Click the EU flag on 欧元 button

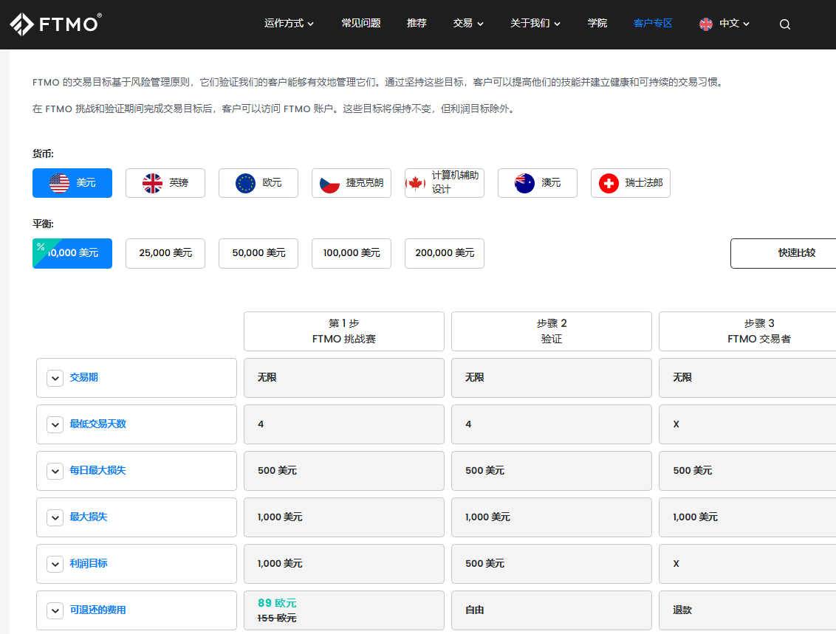click(x=245, y=183)
